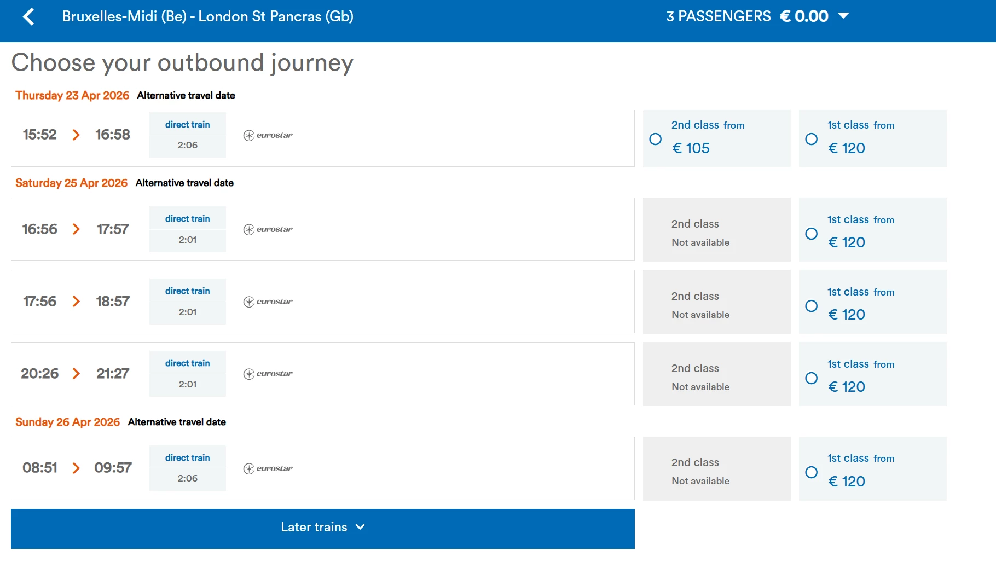Open direct train details for the 15:52 departure

(187, 125)
